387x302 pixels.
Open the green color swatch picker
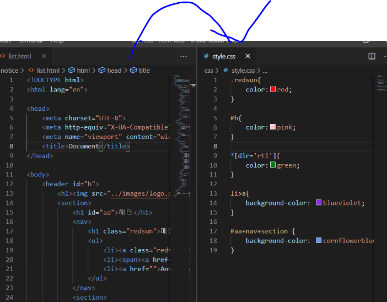point(273,165)
